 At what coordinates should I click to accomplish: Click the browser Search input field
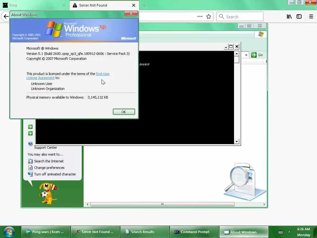click(x=240, y=17)
